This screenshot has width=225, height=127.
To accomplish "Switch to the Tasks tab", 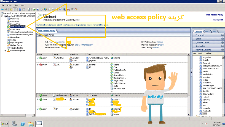I will (207, 31).
